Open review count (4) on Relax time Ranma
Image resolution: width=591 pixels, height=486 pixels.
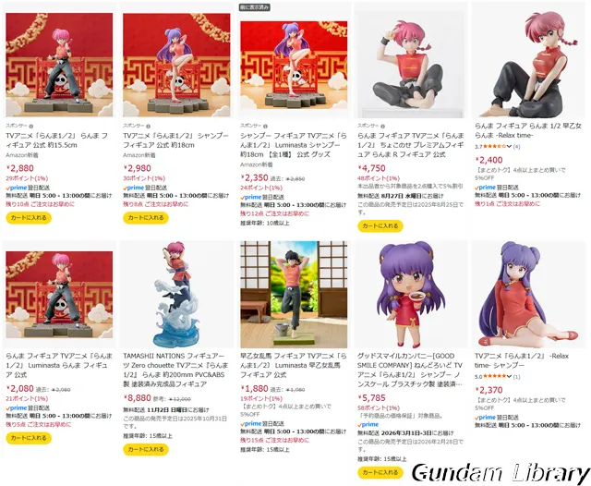tap(516, 147)
